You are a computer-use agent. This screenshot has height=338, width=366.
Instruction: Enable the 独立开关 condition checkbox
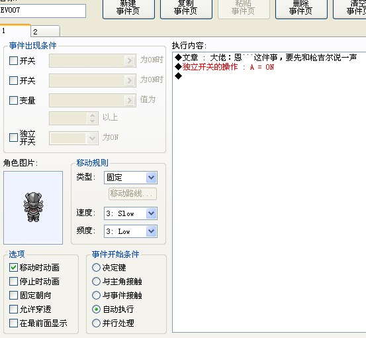[x=13, y=137]
